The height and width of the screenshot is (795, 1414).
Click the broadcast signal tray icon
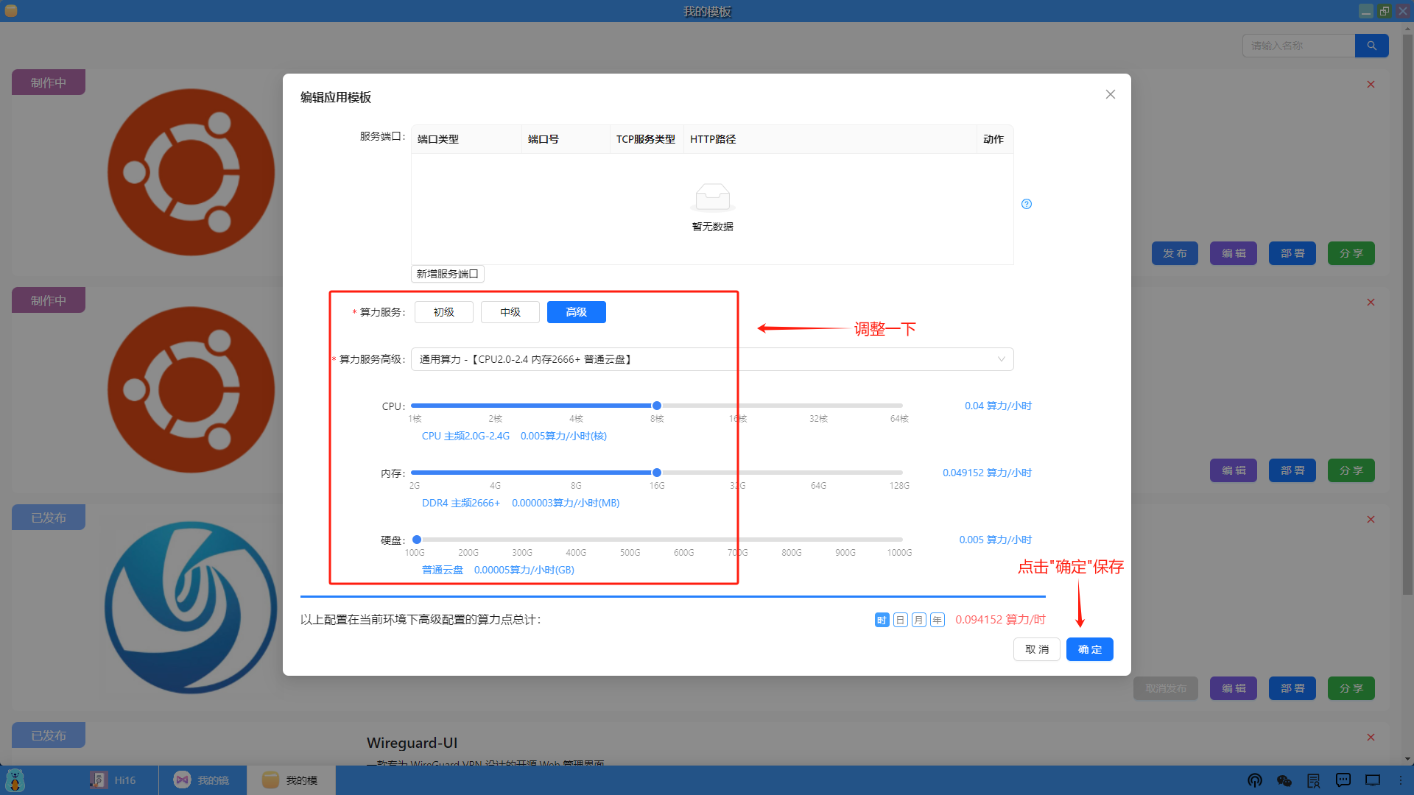[x=1255, y=780]
